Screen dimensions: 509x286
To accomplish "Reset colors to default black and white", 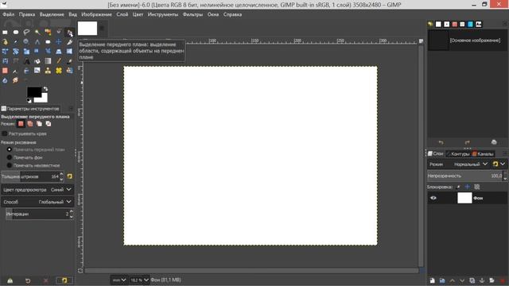I will [29, 100].
